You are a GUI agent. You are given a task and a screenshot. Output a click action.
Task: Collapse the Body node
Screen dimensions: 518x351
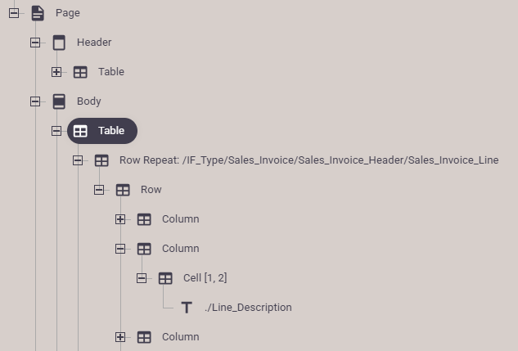tap(35, 101)
